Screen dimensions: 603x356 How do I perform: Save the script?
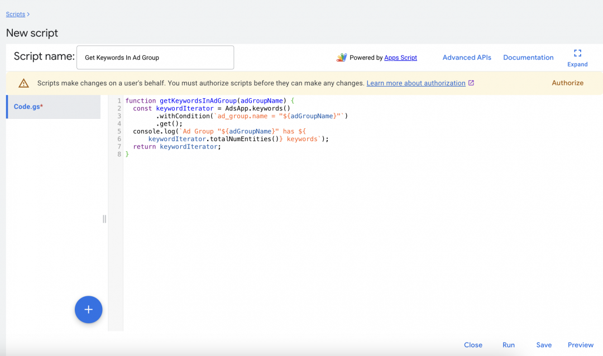pyautogui.click(x=544, y=345)
